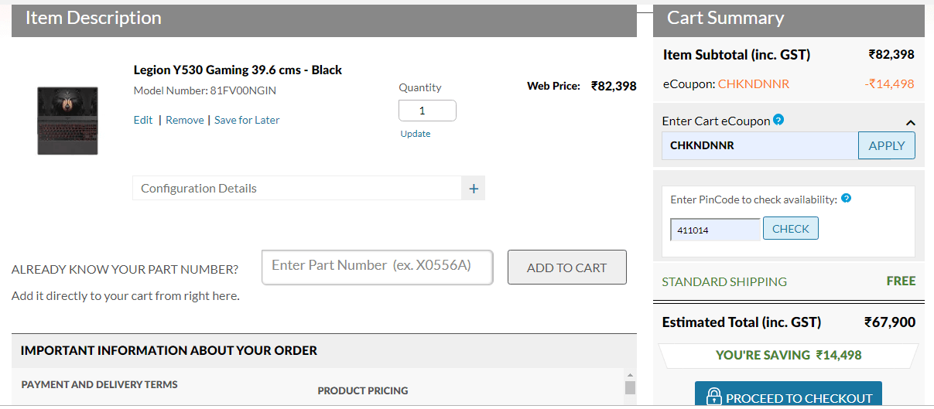Click Update quantity link

(x=416, y=134)
